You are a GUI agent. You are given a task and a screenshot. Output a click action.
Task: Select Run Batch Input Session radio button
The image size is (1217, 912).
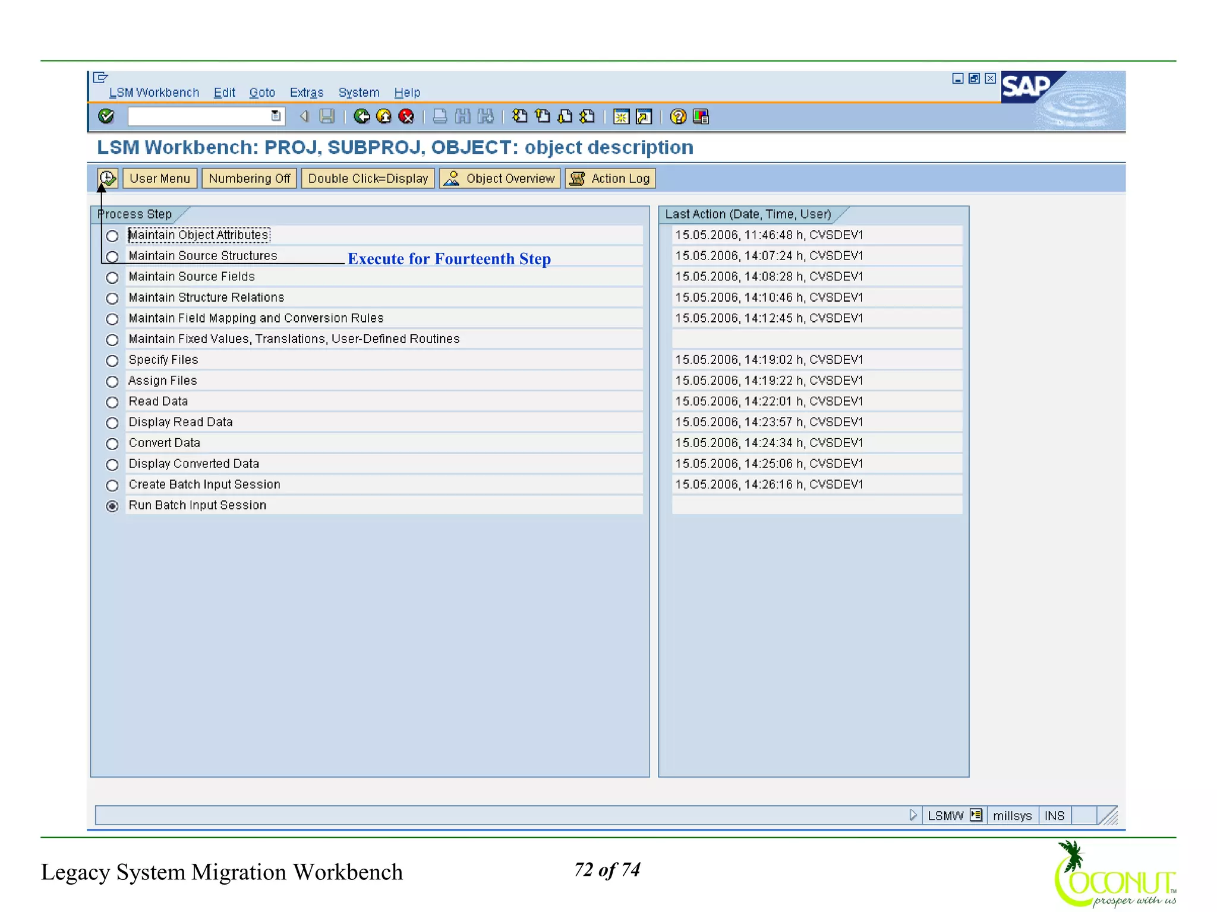[112, 506]
